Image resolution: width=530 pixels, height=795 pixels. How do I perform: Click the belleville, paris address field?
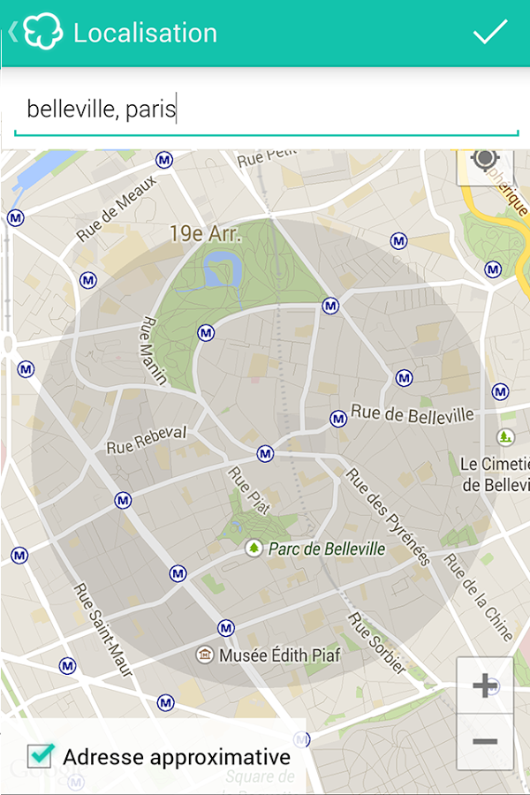266,110
